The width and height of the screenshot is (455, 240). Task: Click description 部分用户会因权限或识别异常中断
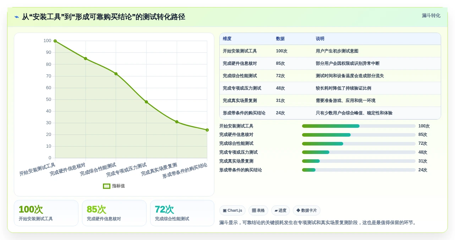(x=348, y=64)
